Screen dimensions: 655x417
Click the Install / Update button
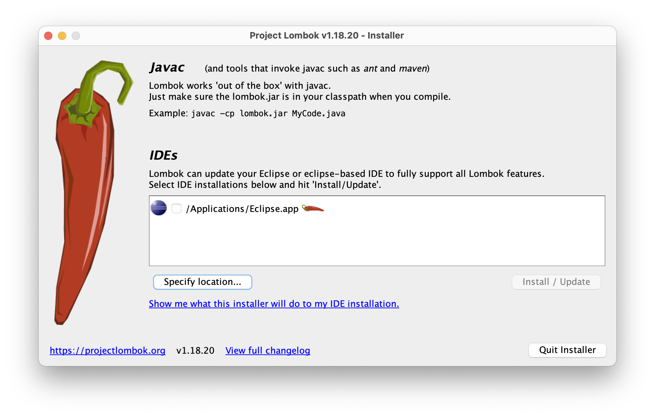(556, 282)
